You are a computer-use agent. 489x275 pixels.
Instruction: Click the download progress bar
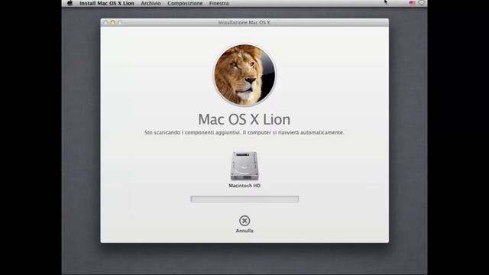[x=244, y=199]
